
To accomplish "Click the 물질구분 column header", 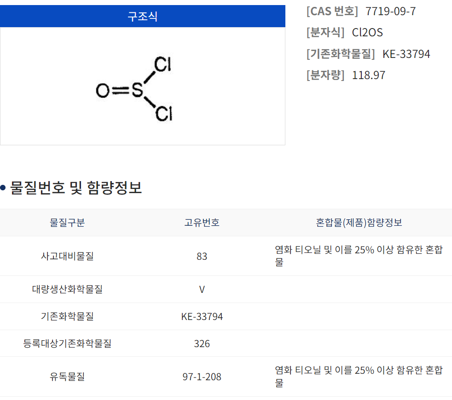I will click(x=67, y=223).
